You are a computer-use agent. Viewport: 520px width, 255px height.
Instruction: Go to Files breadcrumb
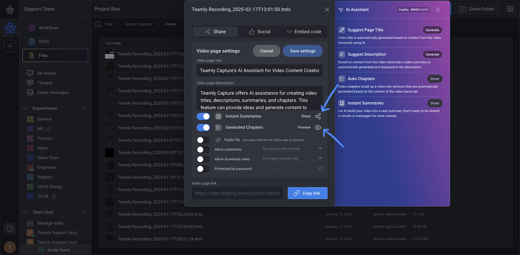(x=108, y=24)
